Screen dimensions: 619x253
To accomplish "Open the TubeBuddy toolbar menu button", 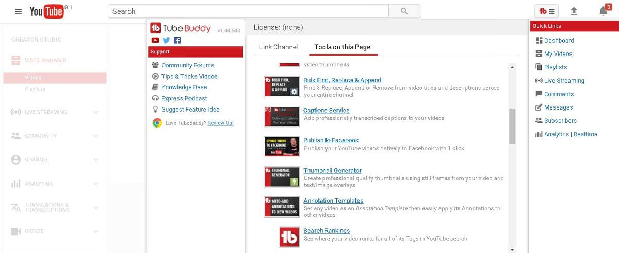I will (x=547, y=11).
